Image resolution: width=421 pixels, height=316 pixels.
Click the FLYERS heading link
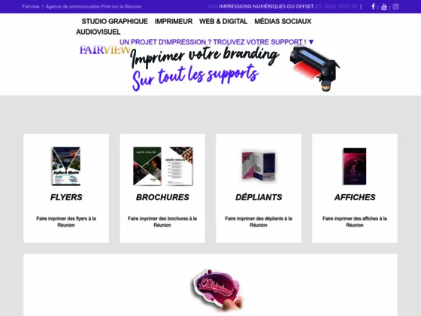[x=66, y=197]
